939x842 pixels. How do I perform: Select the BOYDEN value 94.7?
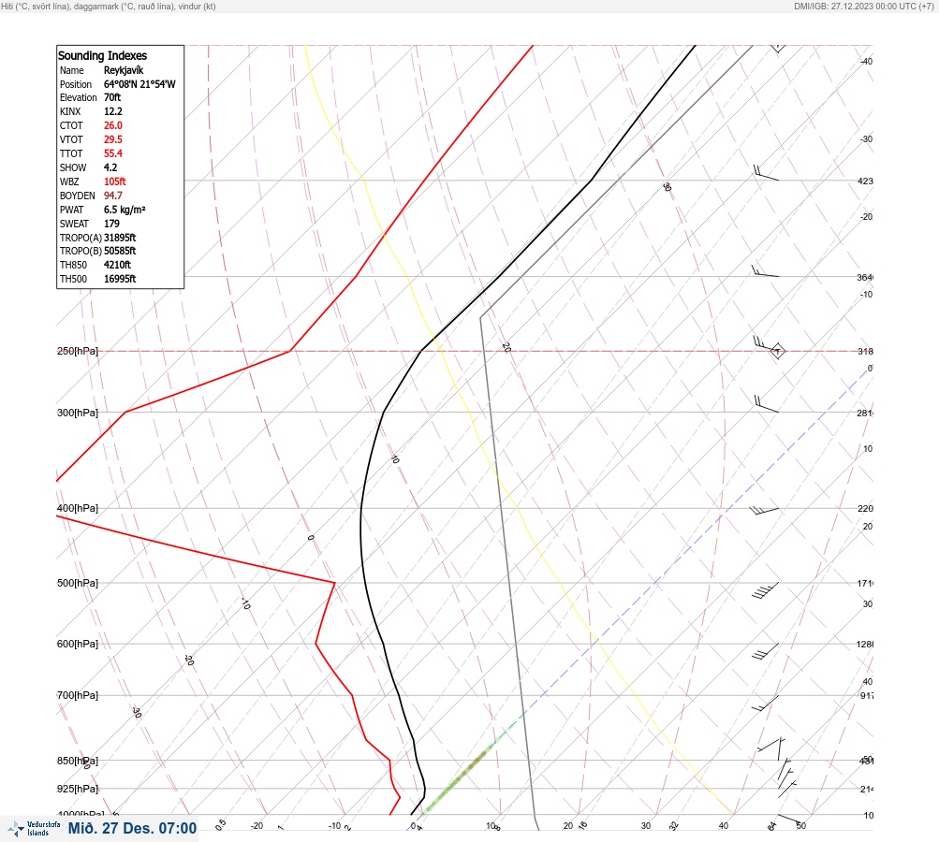click(x=113, y=196)
